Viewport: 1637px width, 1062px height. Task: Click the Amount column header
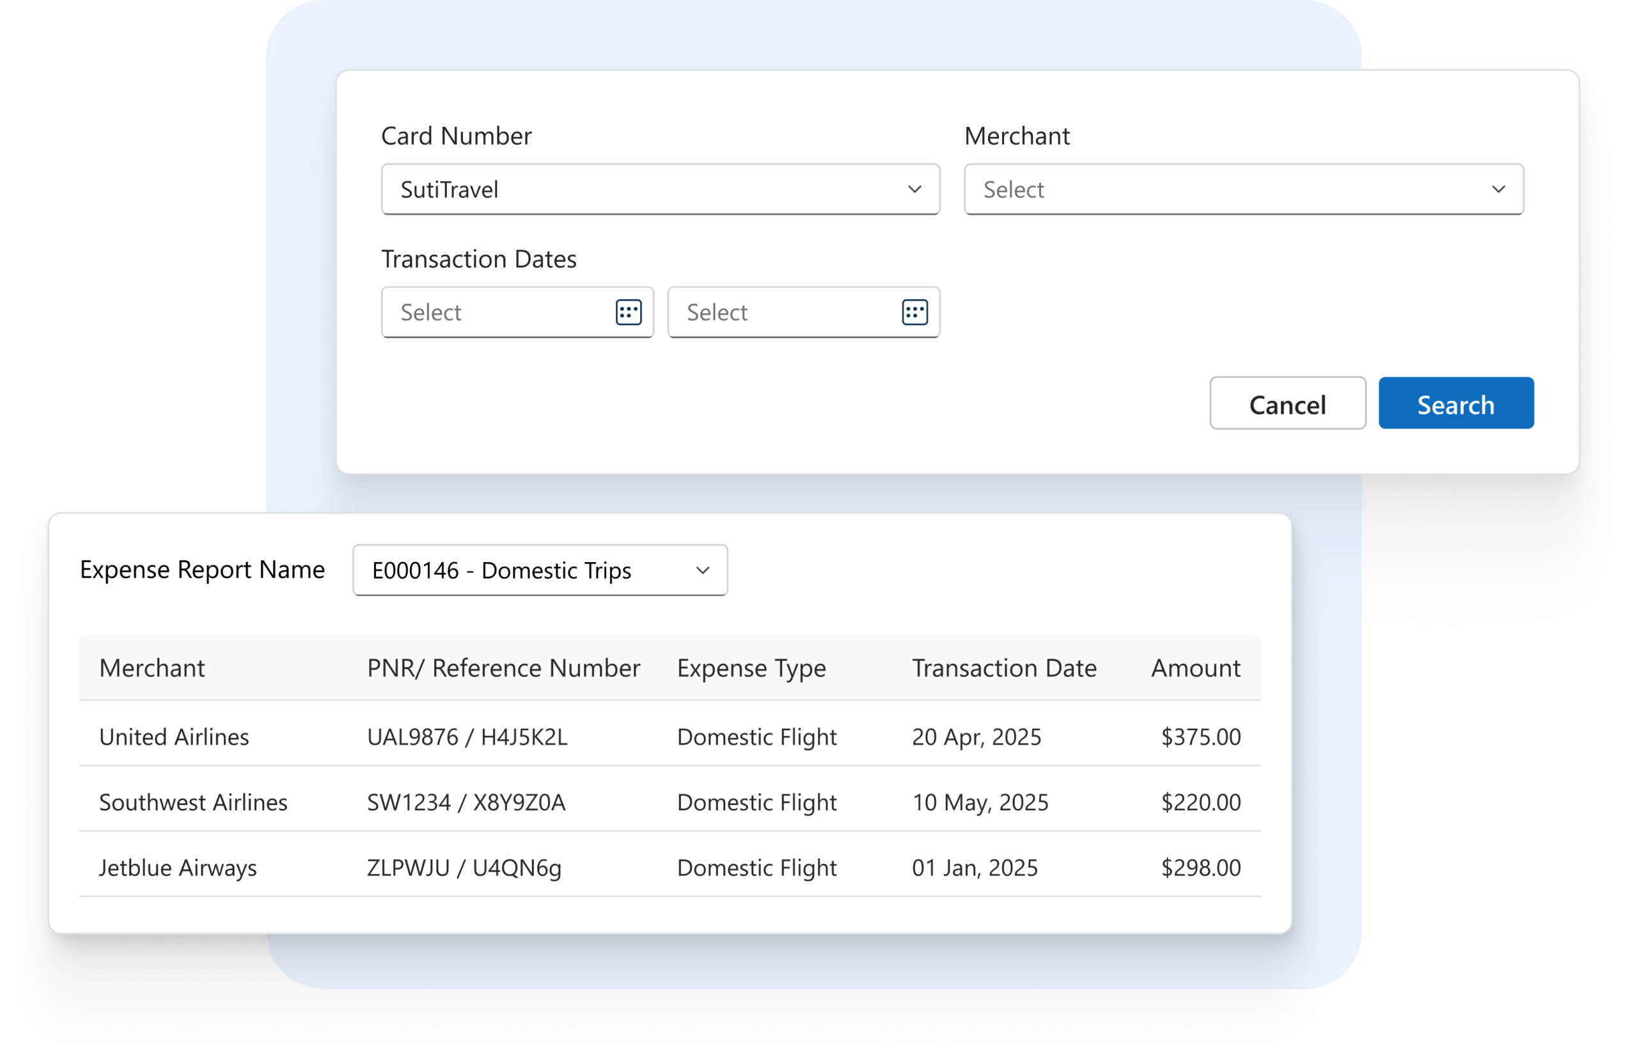click(1195, 668)
